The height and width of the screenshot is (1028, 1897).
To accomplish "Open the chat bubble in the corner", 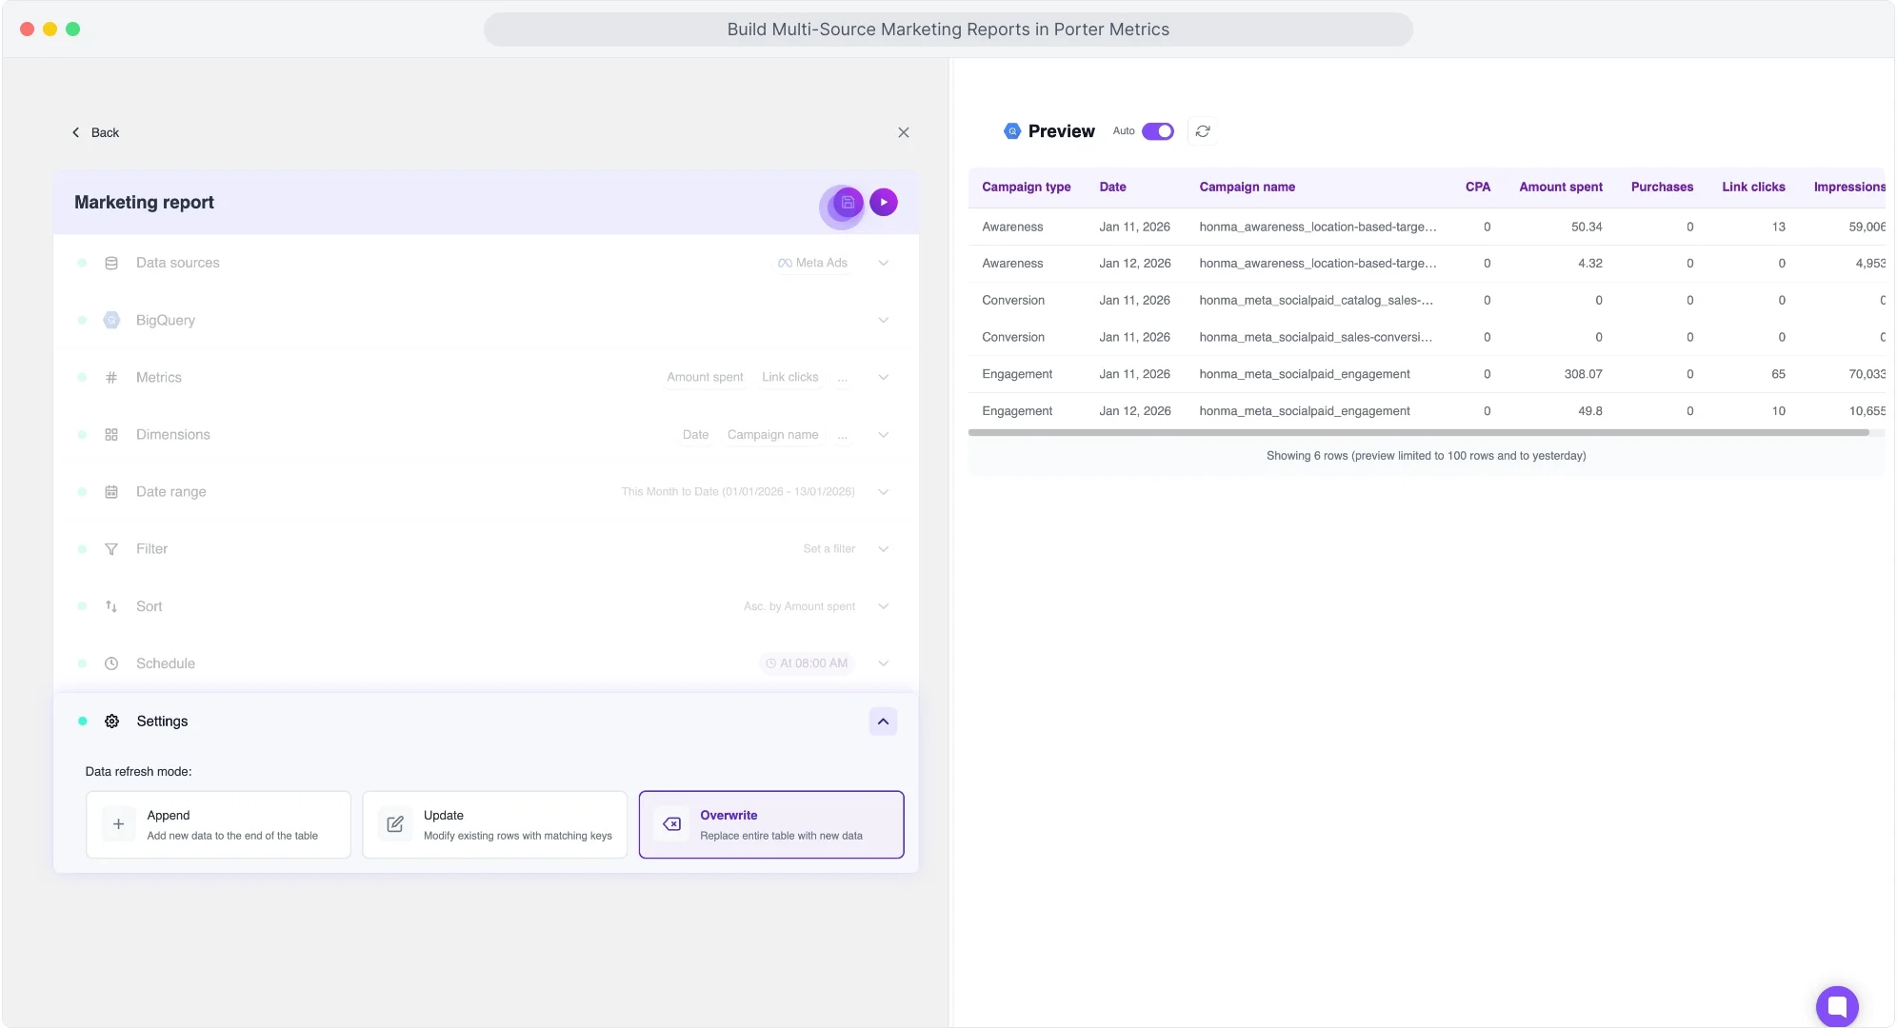I will [x=1836, y=1006].
